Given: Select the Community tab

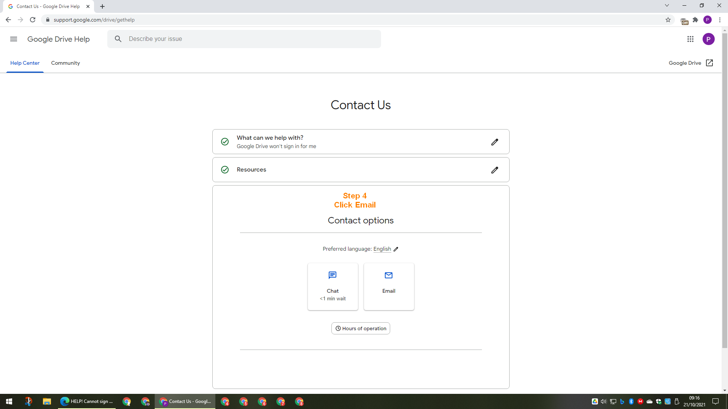Looking at the screenshot, I should (x=66, y=63).
